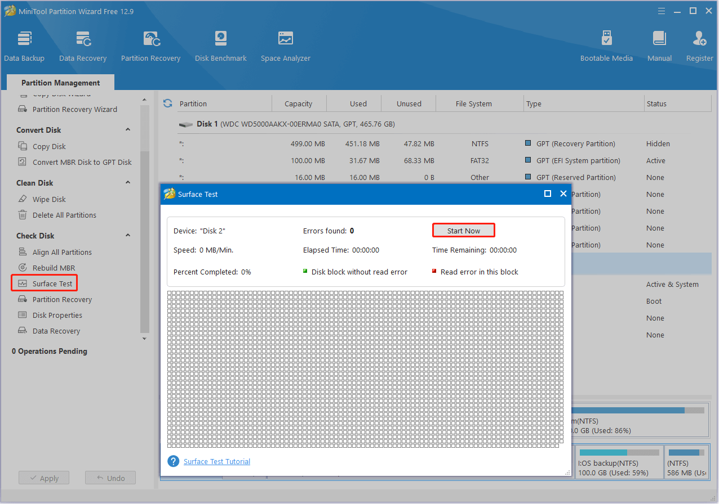Click the Boot status cell

[x=654, y=301]
